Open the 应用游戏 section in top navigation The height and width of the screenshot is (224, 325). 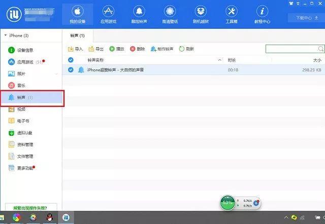(108, 15)
